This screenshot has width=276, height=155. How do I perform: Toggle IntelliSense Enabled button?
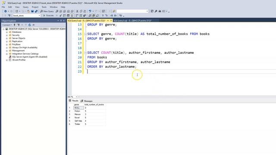(x=72, y=15)
